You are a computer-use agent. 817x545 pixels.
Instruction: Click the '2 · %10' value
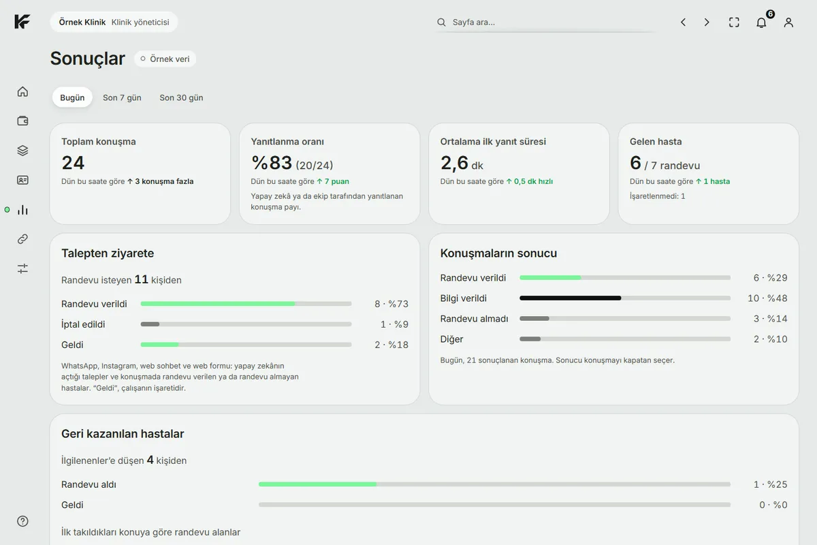pyautogui.click(x=770, y=339)
